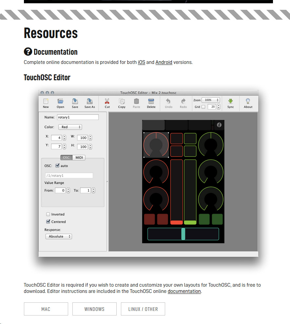Click the W width value field
Screen dimensions: 290x324
pyautogui.click(x=82, y=138)
